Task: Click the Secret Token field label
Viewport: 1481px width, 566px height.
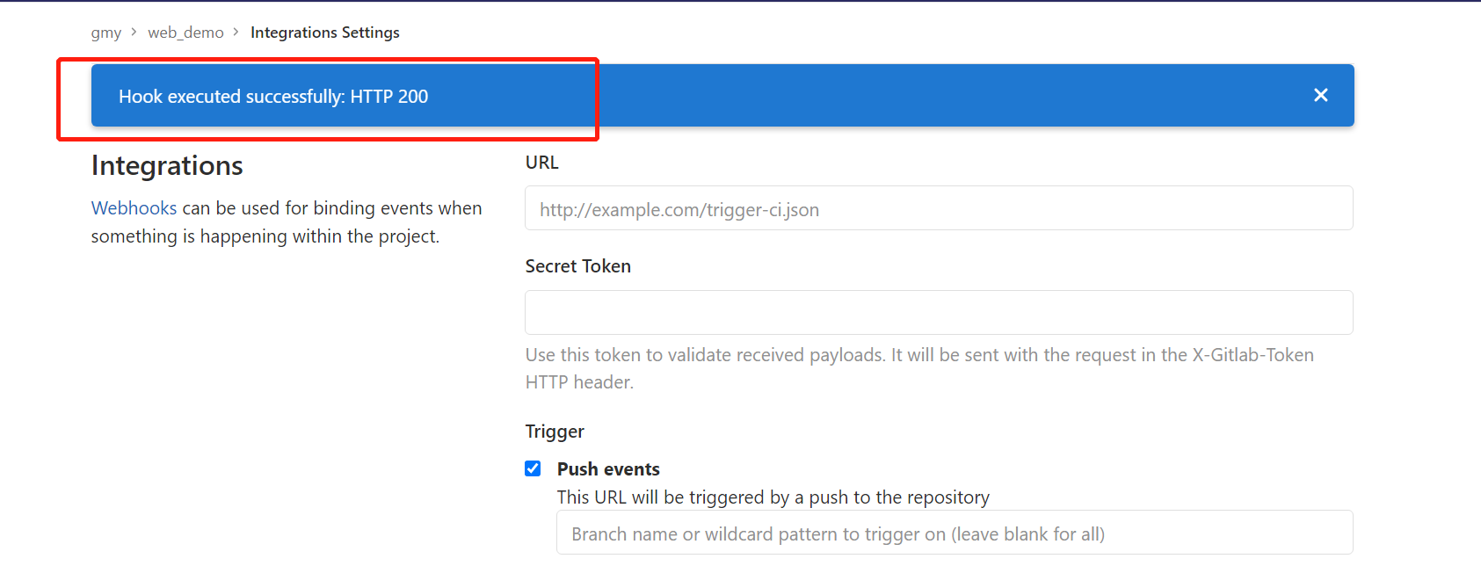Action: 578,266
